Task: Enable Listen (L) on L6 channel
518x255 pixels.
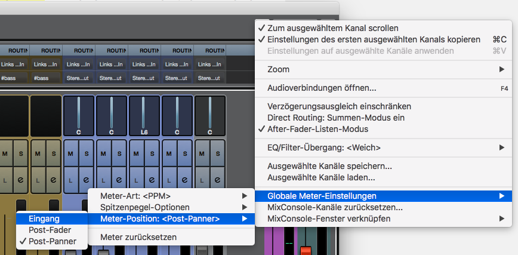Action: [x=137, y=180]
